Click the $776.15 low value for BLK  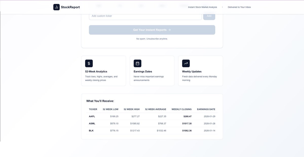point(114,131)
